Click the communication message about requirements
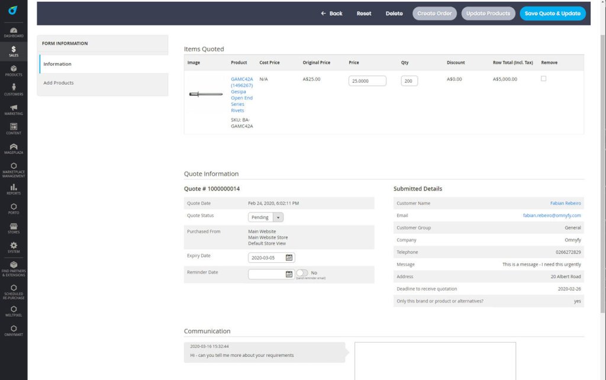This screenshot has width=606, height=380. [x=242, y=355]
